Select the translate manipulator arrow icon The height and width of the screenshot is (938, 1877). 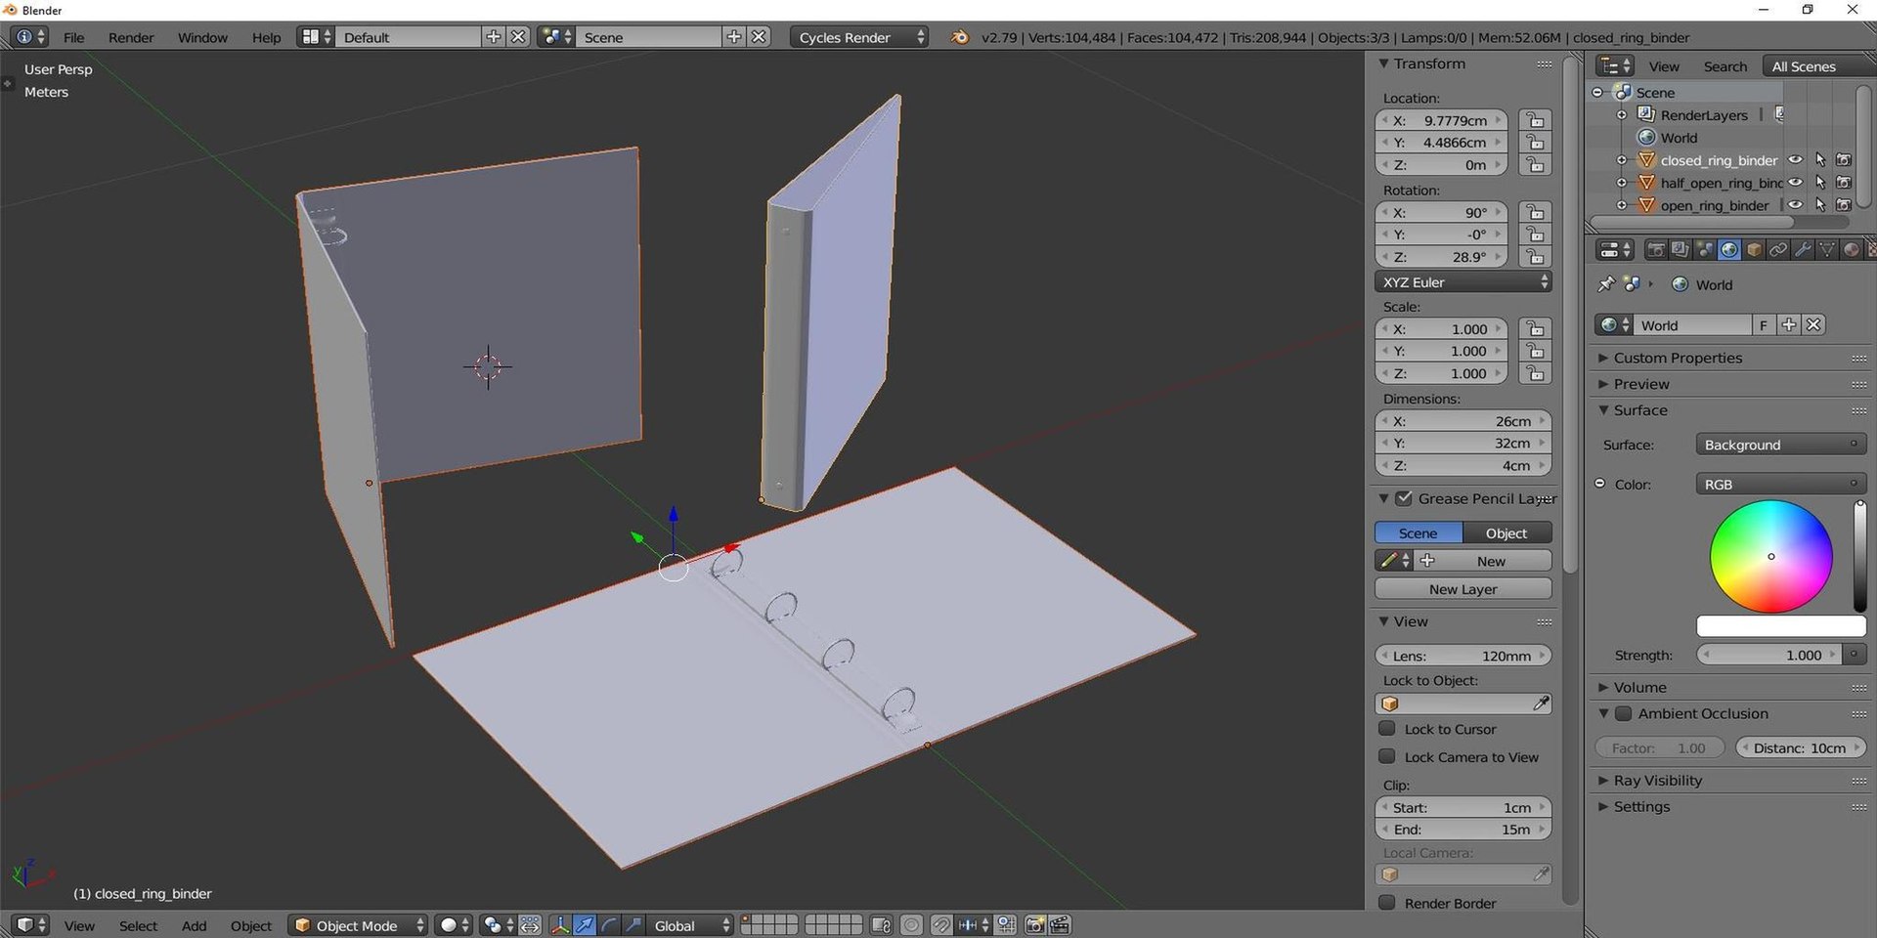point(585,925)
